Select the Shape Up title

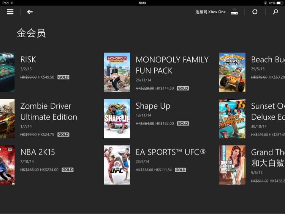click(153, 106)
